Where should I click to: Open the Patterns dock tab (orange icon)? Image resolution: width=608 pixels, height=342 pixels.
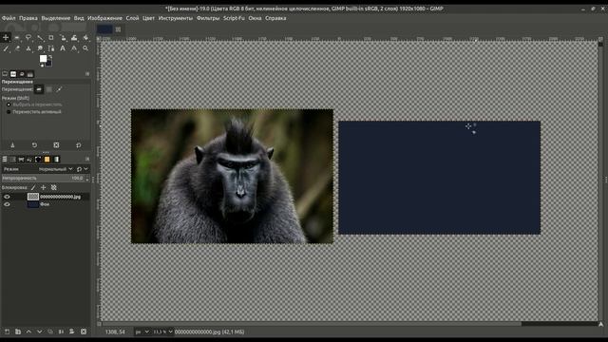[47, 160]
